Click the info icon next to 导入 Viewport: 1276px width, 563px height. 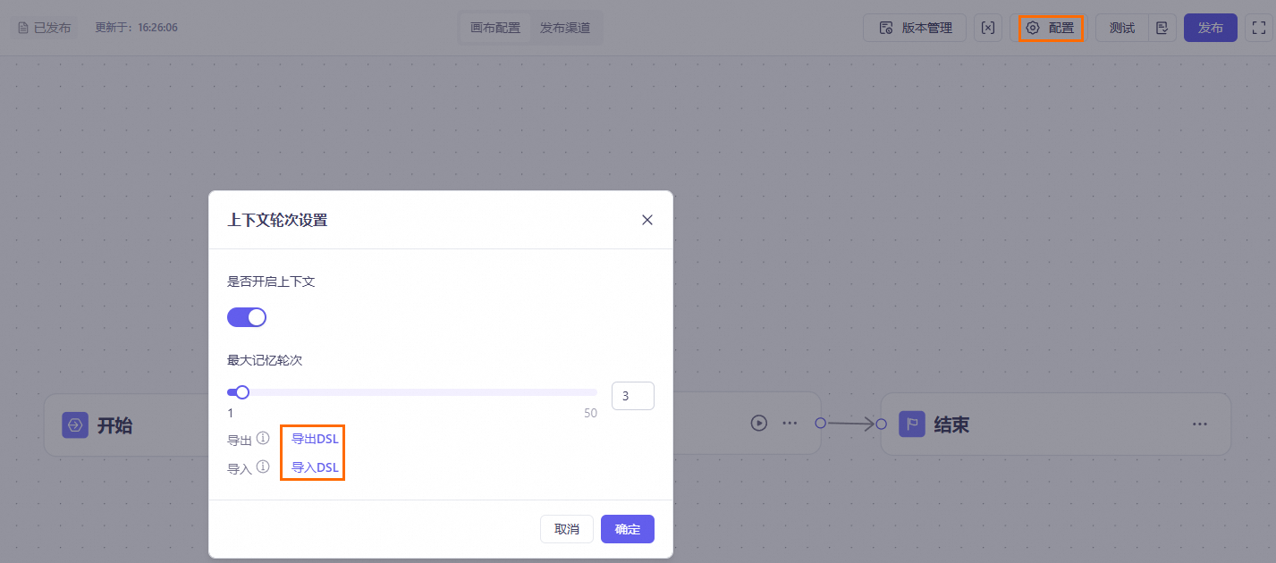tap(263, 466)
